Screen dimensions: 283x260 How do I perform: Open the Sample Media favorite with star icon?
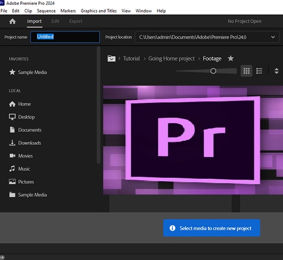tap(28, 72)
